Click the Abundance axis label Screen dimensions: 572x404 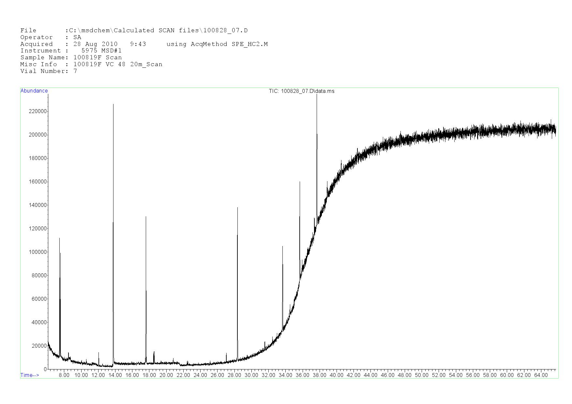tap(34, 91)
